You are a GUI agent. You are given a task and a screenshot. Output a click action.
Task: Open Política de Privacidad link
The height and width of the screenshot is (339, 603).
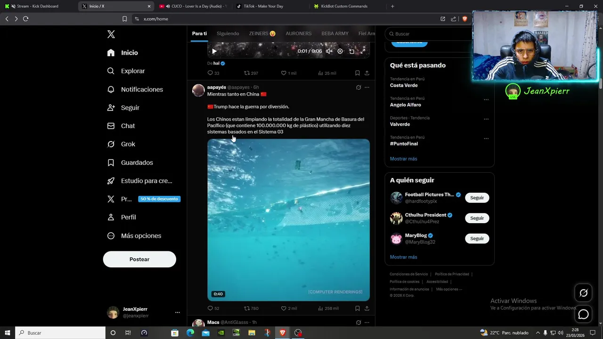click(x=452, y=274)
